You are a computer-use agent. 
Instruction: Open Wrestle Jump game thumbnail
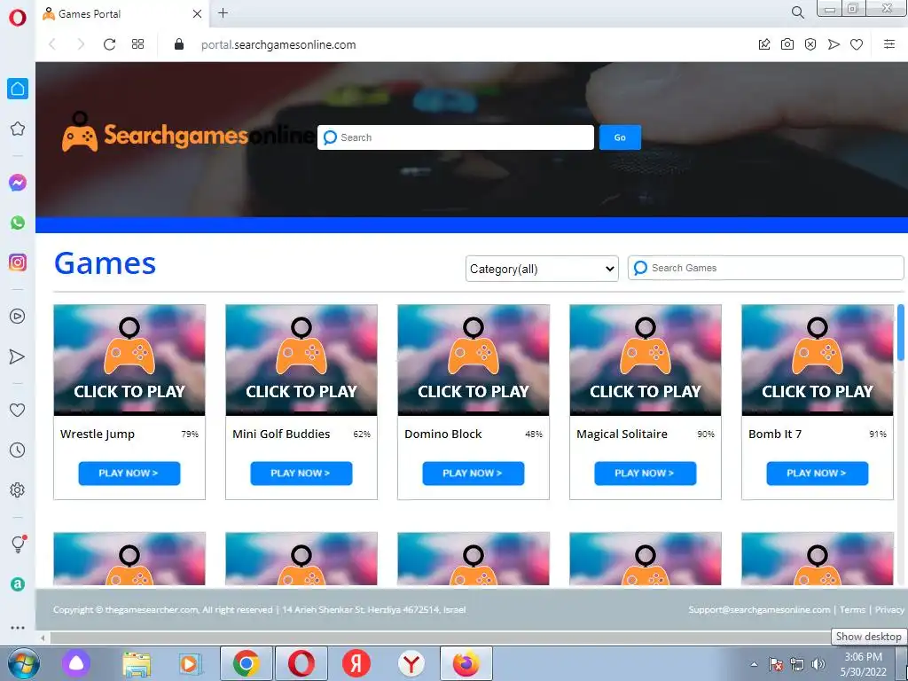[x=129, y=360]
